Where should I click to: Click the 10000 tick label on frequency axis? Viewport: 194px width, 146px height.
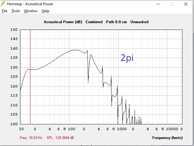point(172,129)
